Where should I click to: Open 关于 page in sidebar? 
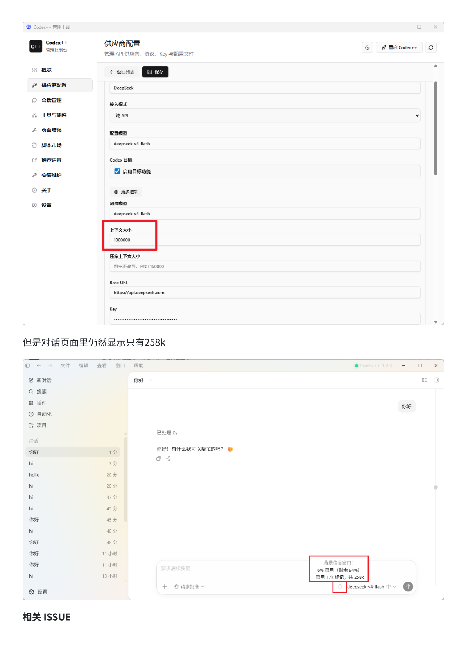pyautogui.click(x=59, y=190)
